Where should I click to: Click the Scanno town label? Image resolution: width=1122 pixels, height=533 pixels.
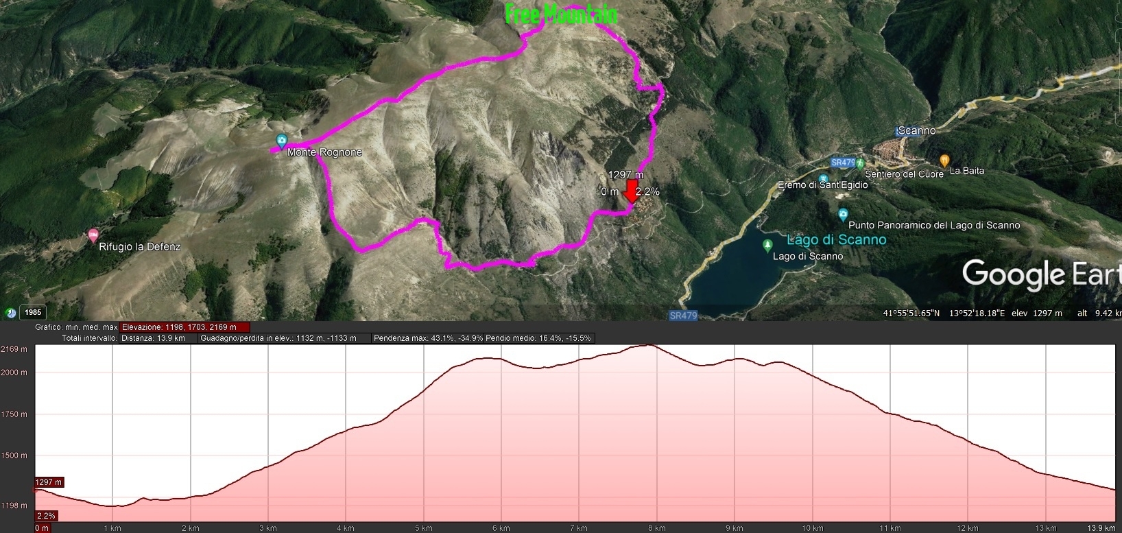tap(916, 130)
